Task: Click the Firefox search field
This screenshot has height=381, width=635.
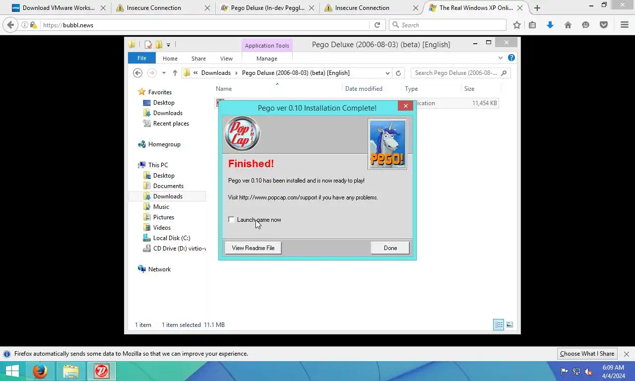Action: click(447, 25)
